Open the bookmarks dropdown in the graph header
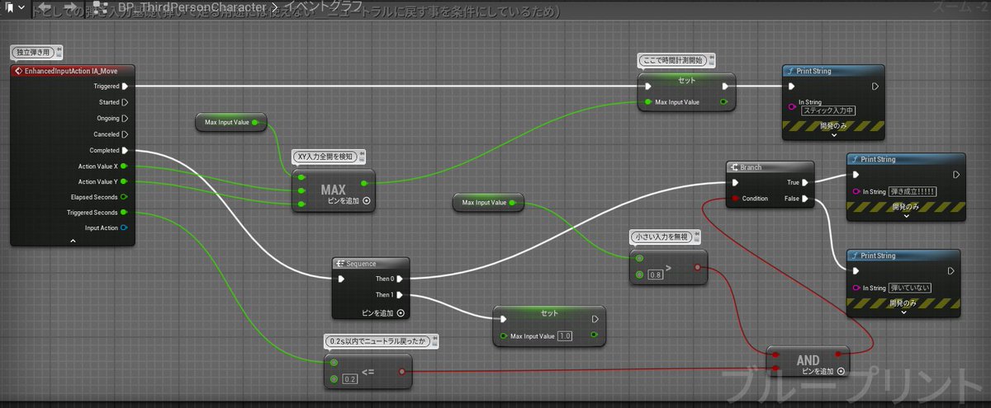This screenshot has width=991, height=408. coord(15,8)
